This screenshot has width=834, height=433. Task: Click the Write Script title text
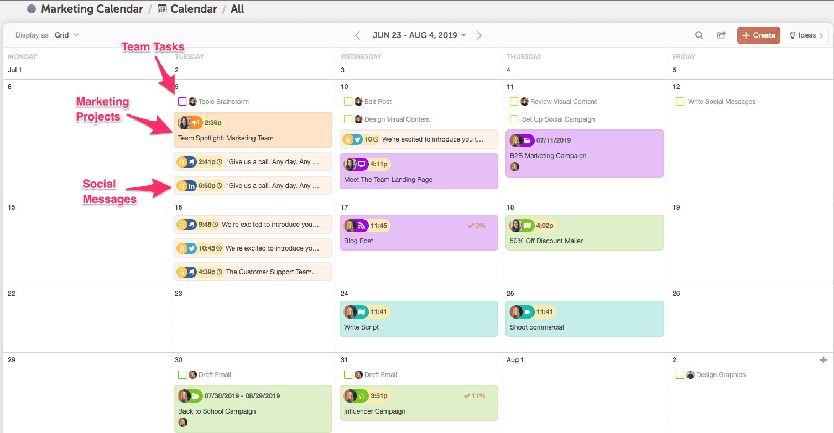361,327
